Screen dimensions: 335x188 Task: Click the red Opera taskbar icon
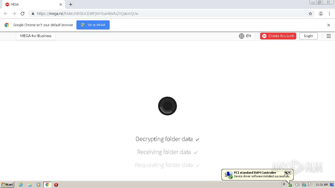click(x=56, y=185)
